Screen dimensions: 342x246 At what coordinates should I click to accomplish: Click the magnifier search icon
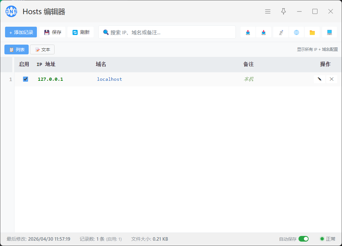pyautogui.click(x=106, y=32)
